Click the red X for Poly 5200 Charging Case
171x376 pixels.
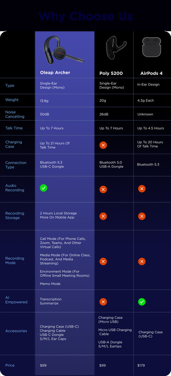(103, 145)
